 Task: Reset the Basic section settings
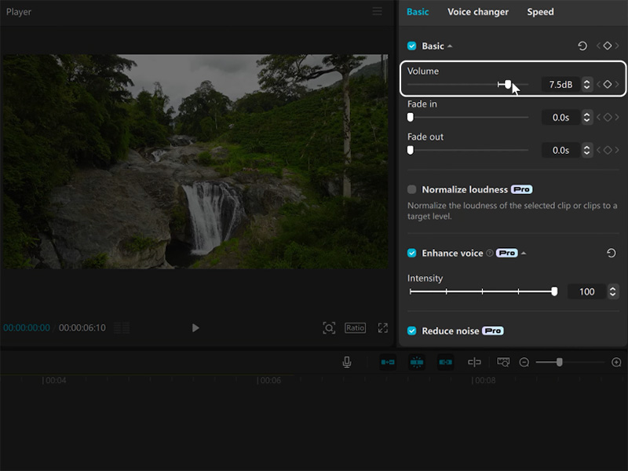582,46
